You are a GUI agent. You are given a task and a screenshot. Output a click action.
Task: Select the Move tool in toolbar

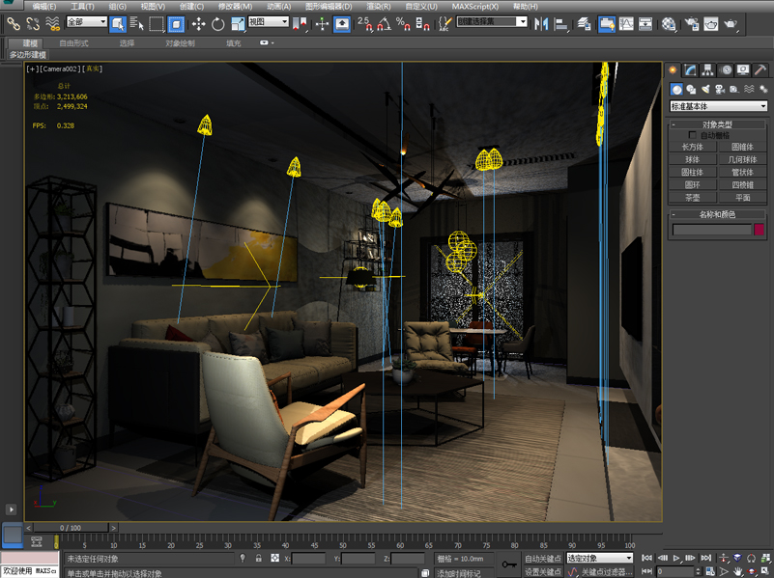pos(198,23)
